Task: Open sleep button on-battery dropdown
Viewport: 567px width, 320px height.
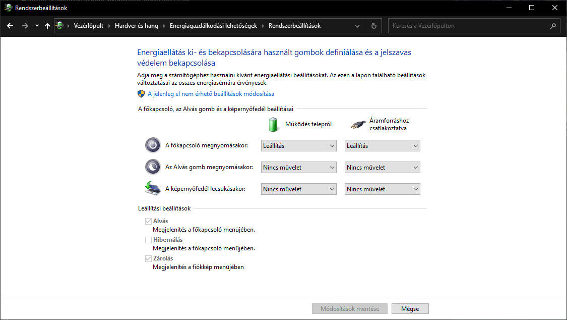Action: (299, 167)
